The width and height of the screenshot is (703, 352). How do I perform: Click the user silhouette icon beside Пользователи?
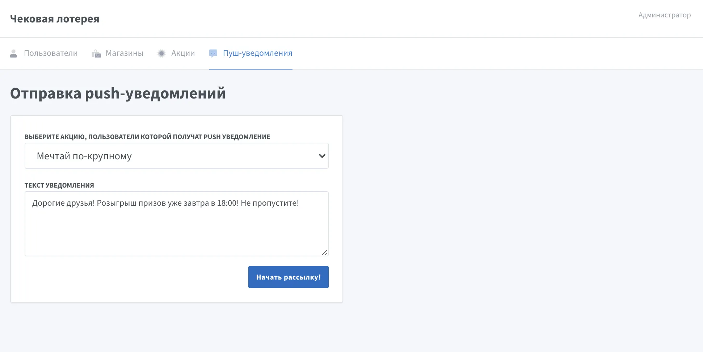pyautogui.click(x=13, y=54)
